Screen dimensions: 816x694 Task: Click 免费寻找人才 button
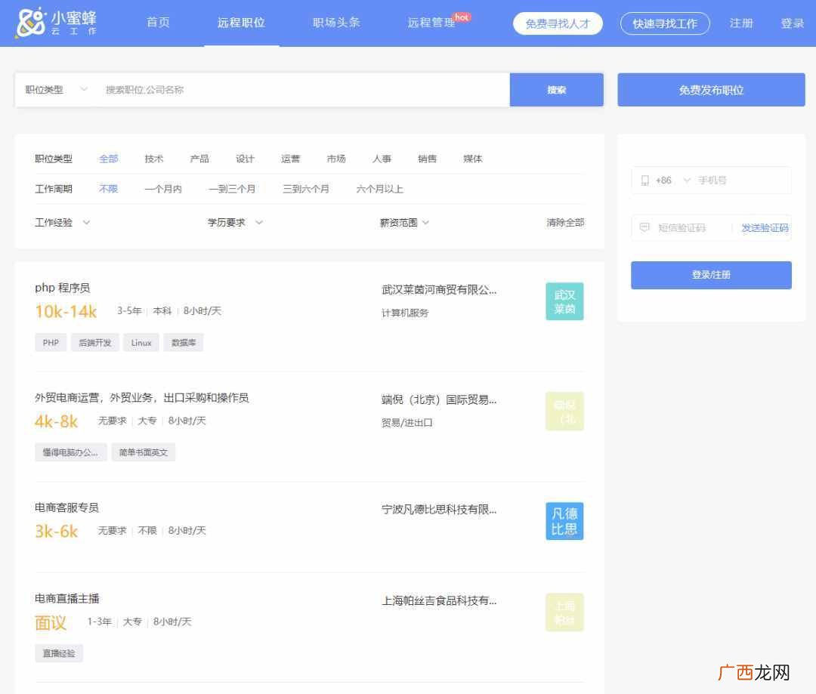click(x=558, y=23)
